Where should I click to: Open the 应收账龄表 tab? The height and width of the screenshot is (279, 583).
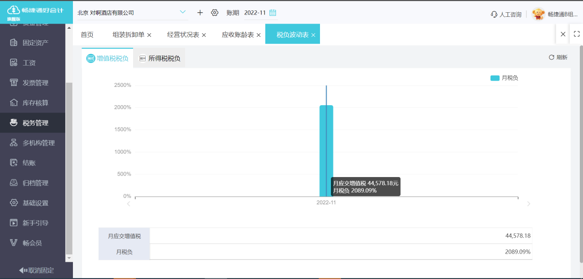pyautogui.click(x=237, y=34)
